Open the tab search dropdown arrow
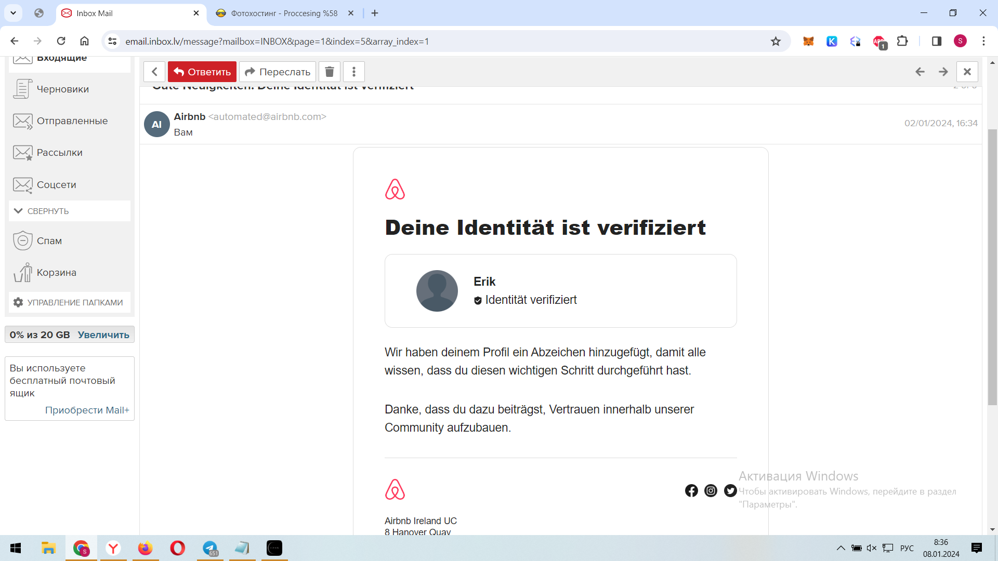This screenshot has height=561, width=998. pyautogui.click(x=13, y=13)
